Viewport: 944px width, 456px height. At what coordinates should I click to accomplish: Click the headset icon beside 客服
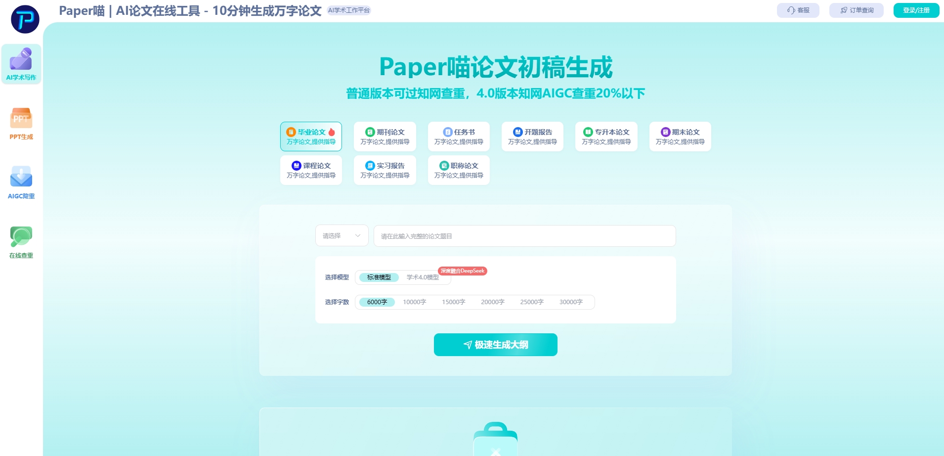[791, 10]
